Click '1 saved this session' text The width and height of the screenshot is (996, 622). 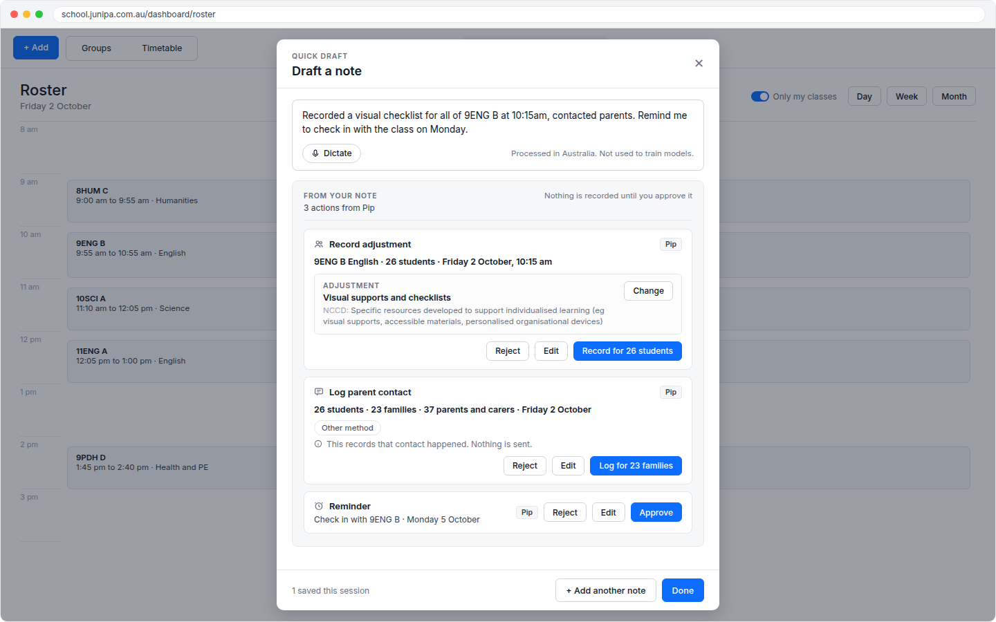(x=331, y=591)
